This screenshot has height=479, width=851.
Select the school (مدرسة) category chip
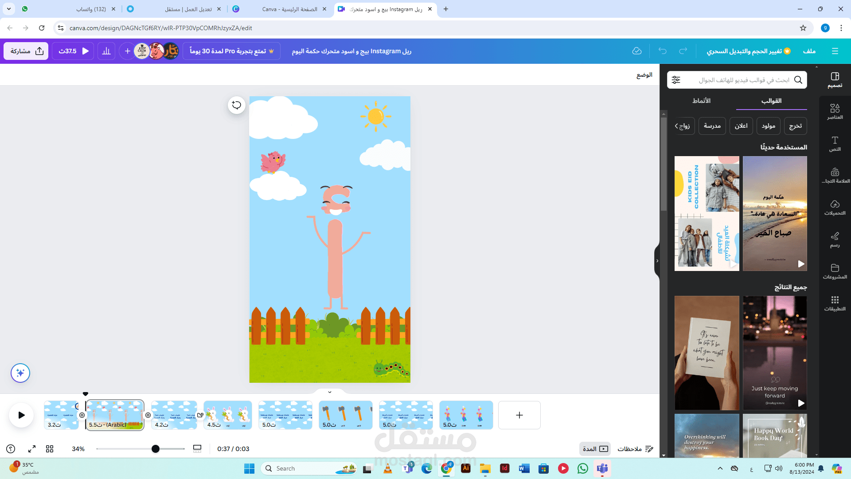tap(712, 126)
